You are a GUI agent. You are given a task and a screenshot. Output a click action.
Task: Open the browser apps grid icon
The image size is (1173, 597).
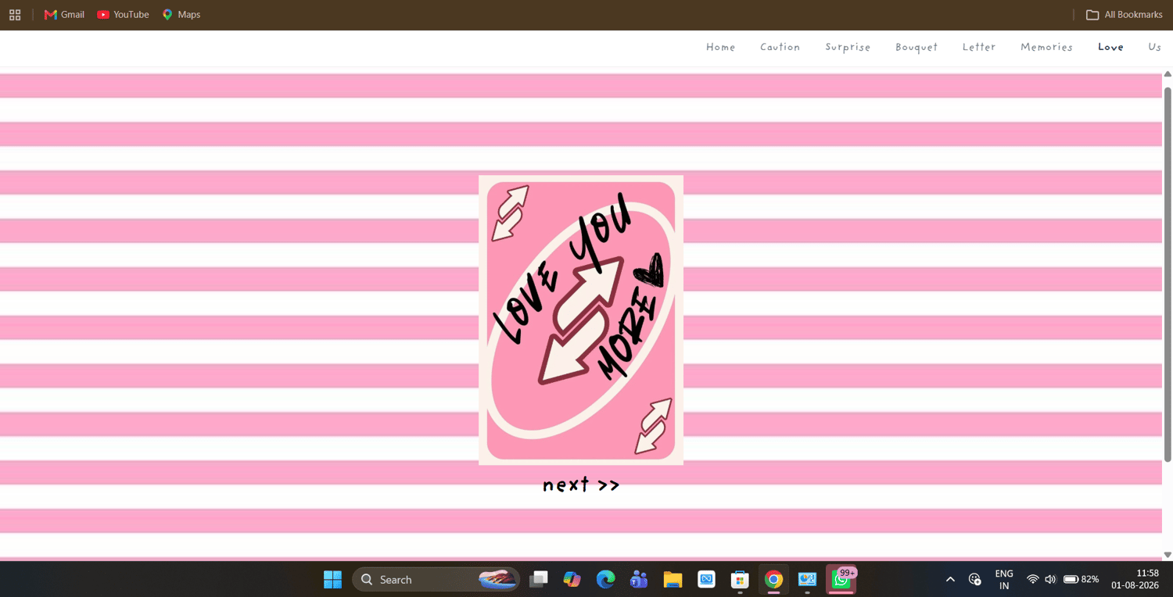coord(15,15)
